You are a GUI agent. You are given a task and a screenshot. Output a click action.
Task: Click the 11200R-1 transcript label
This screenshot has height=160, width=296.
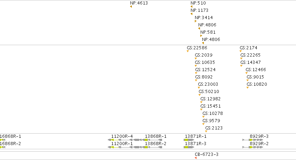point(122,144)
